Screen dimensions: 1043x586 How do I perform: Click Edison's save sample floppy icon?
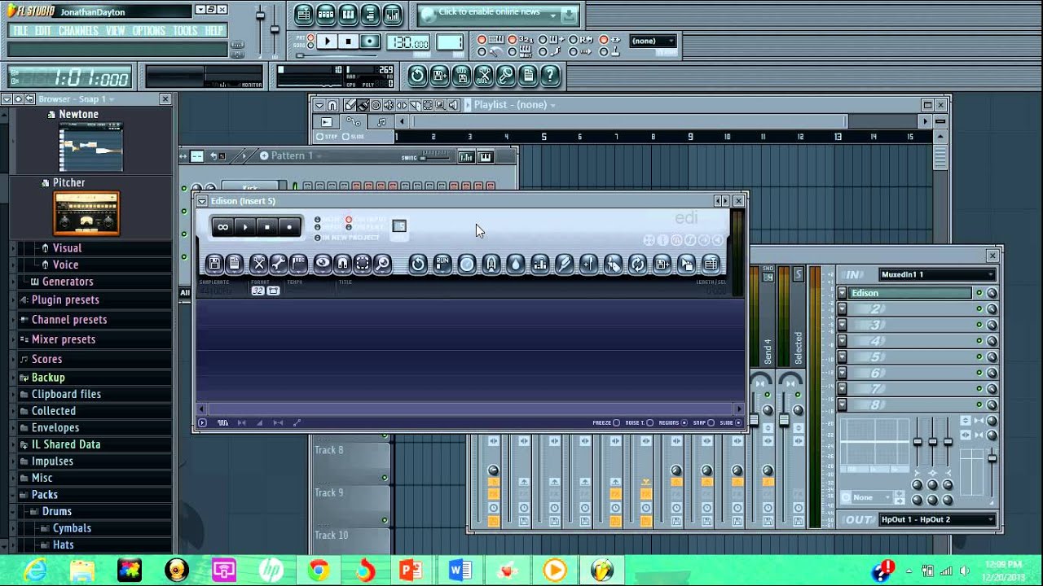(x=214, y=263)
